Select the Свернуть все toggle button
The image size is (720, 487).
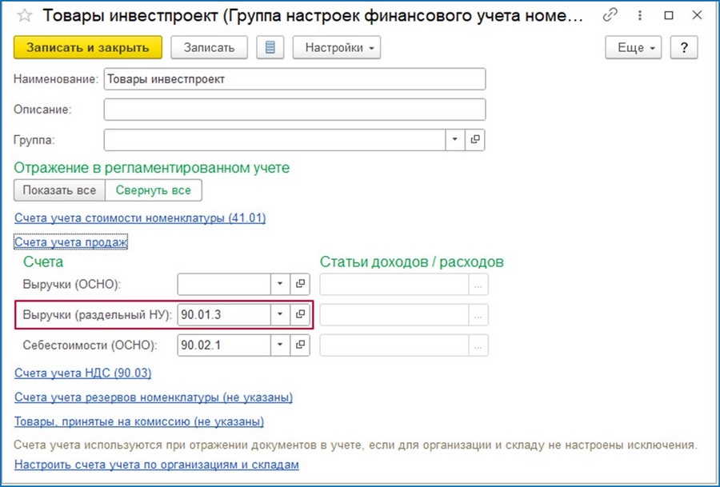154,190
